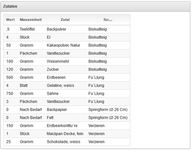The width and height of the screenshot is (192, 150).
Task: Select the Erdbeeren row
Action: coord(56,77)
